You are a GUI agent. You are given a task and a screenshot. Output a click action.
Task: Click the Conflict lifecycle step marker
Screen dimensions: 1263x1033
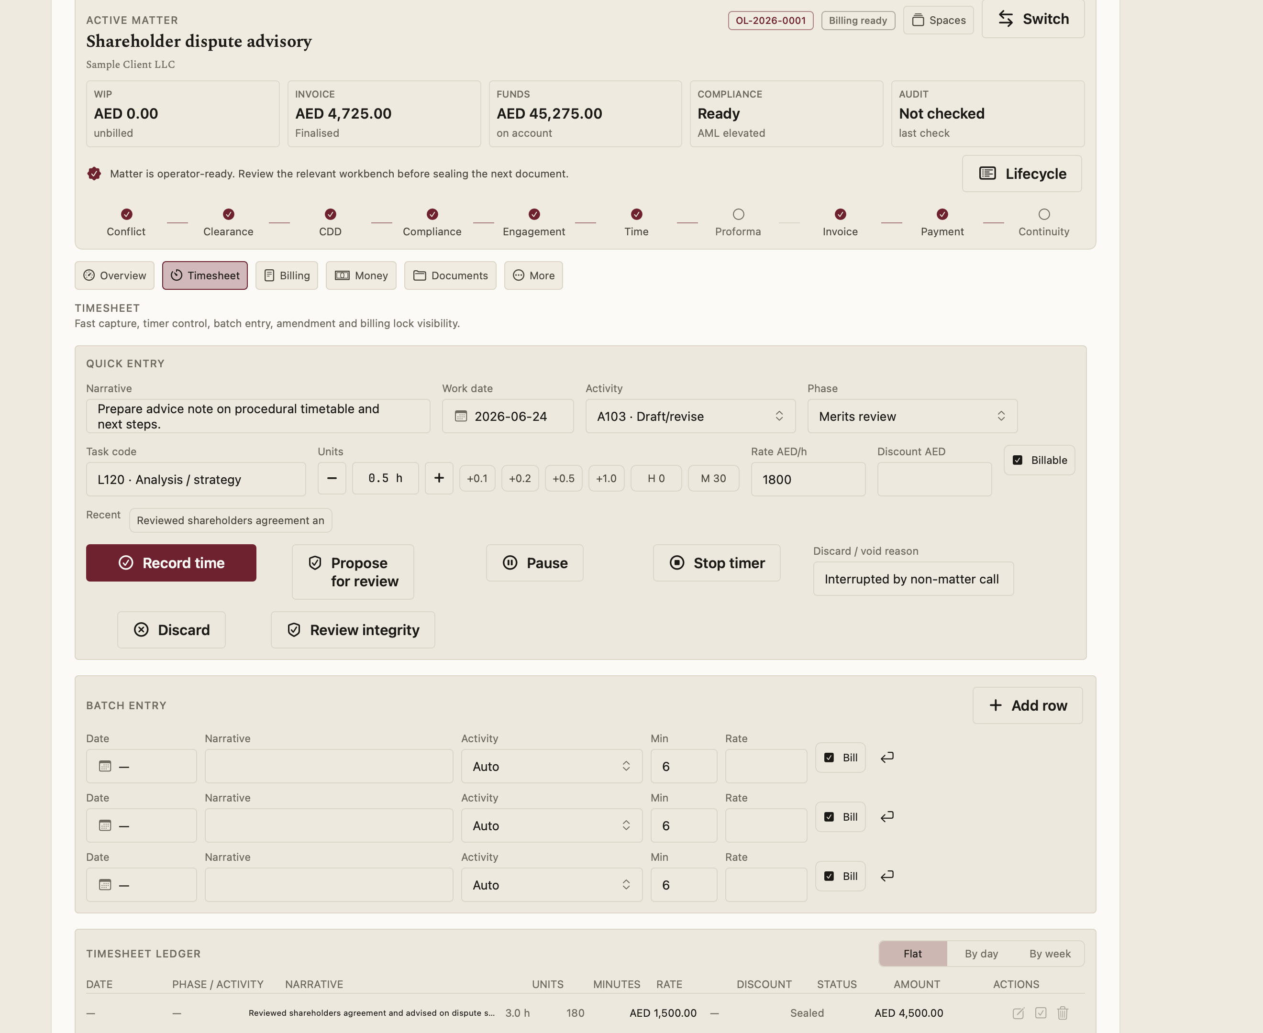(x=127, y=214)
